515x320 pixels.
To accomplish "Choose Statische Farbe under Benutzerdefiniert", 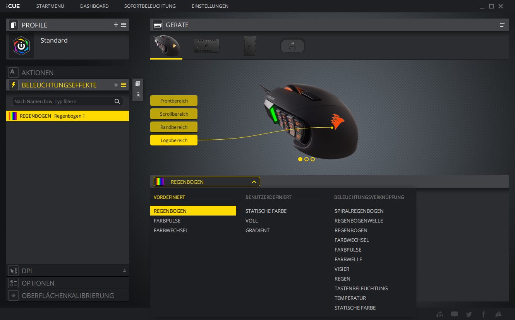I will click(x=266, y=211).
